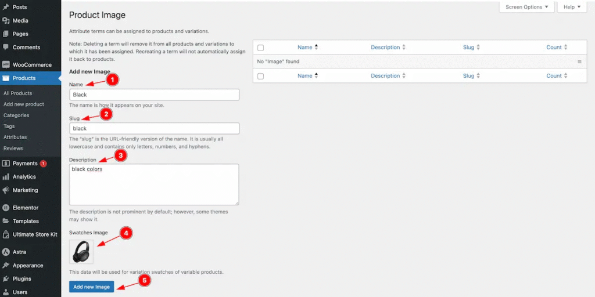Screen dimensions: 595x297
Task: Click the headphones Swatches Image thumbnail
Action: pos(81,252)
